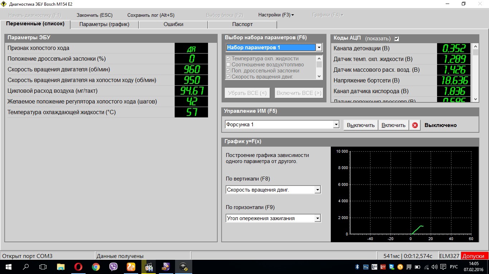
Task: Click the red stop icon beside Включить
Action: (x=415, y=125)
